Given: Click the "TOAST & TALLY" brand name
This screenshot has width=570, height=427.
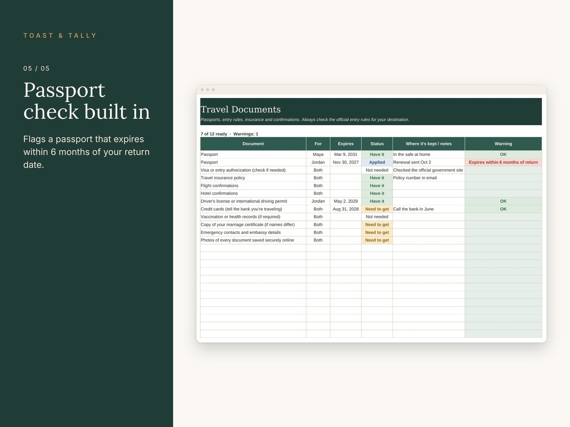Looking at the screenshot, I should point(60,36).
